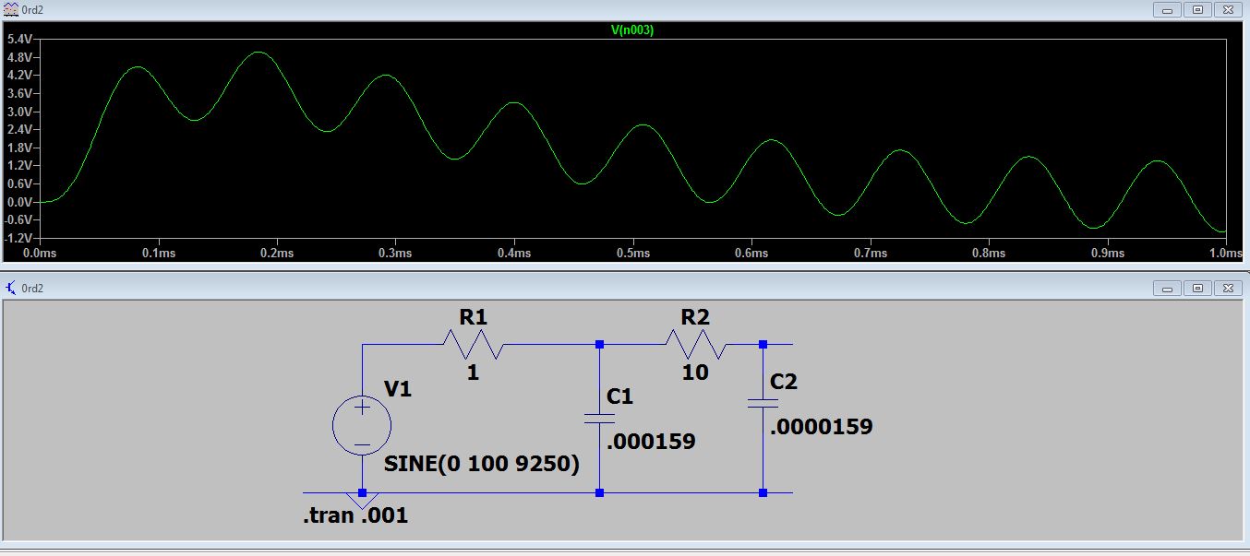
Task: Click the R2 resistance value 10
Action: click(x=695, y=373)
